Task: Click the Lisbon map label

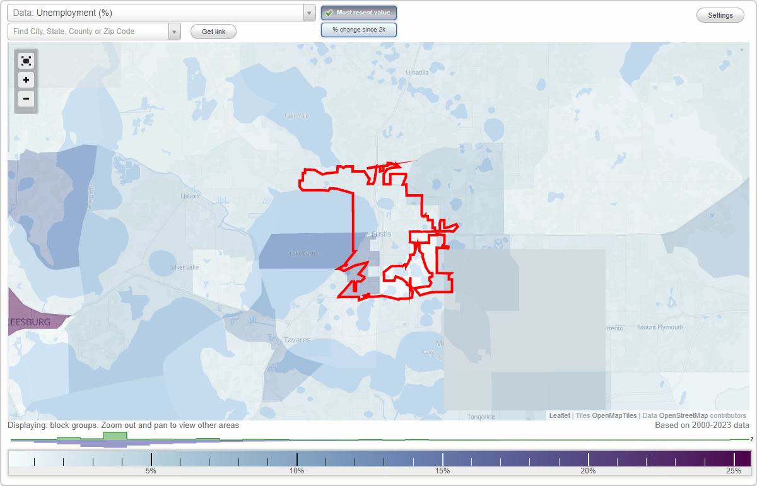Action: click(x=190, y=196)
